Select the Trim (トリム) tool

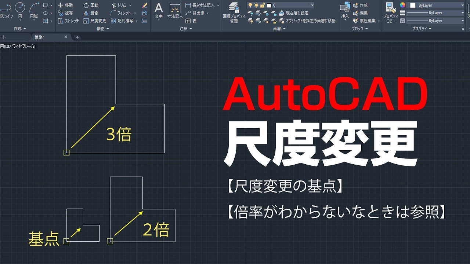pos(118,5)
